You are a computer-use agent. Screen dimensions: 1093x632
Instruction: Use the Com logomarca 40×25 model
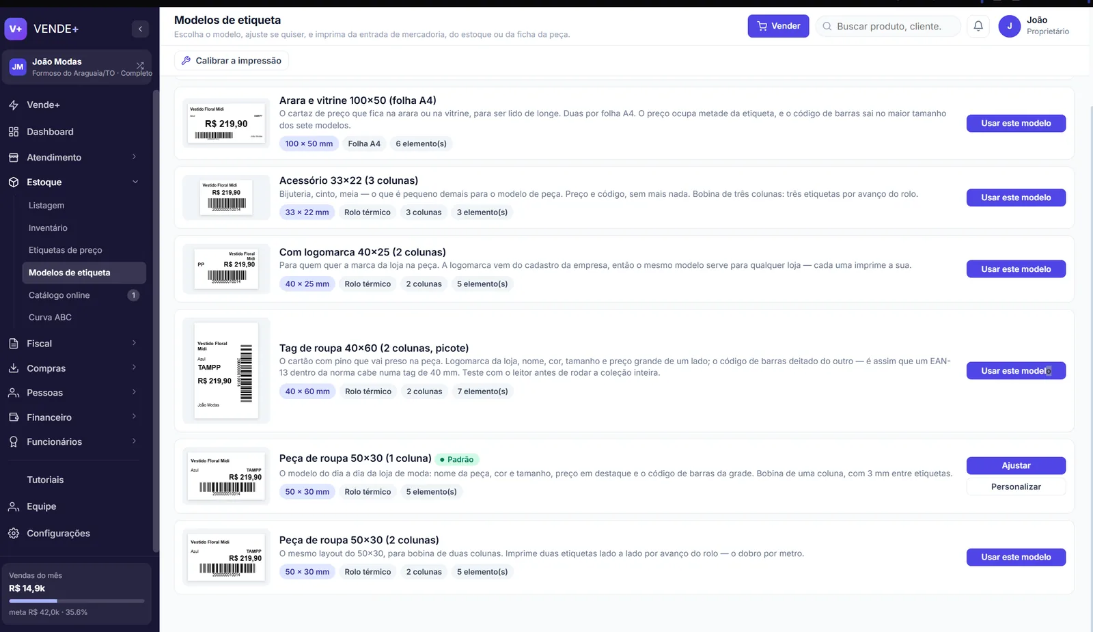1016,269
